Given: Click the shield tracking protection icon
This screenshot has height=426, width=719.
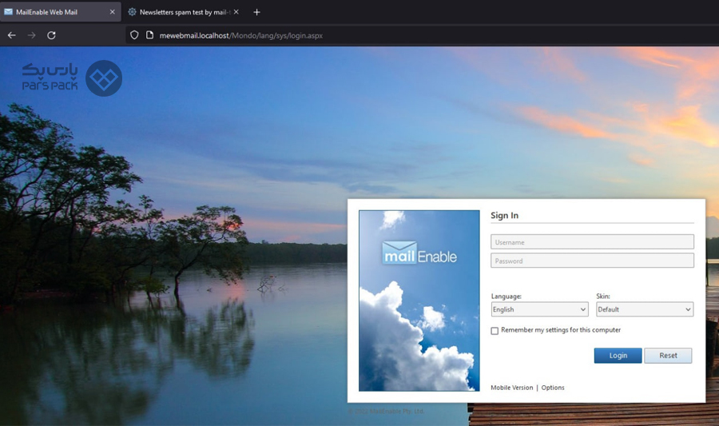Looking at the screenshot, I should click(x=134, y=35).
